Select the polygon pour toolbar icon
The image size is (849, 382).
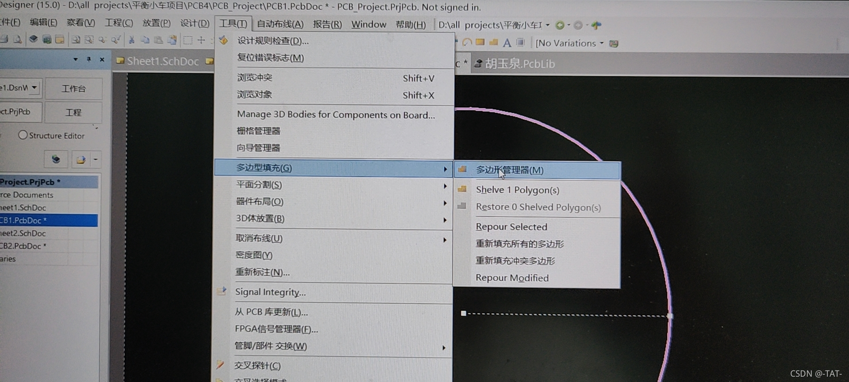point(493,42)
